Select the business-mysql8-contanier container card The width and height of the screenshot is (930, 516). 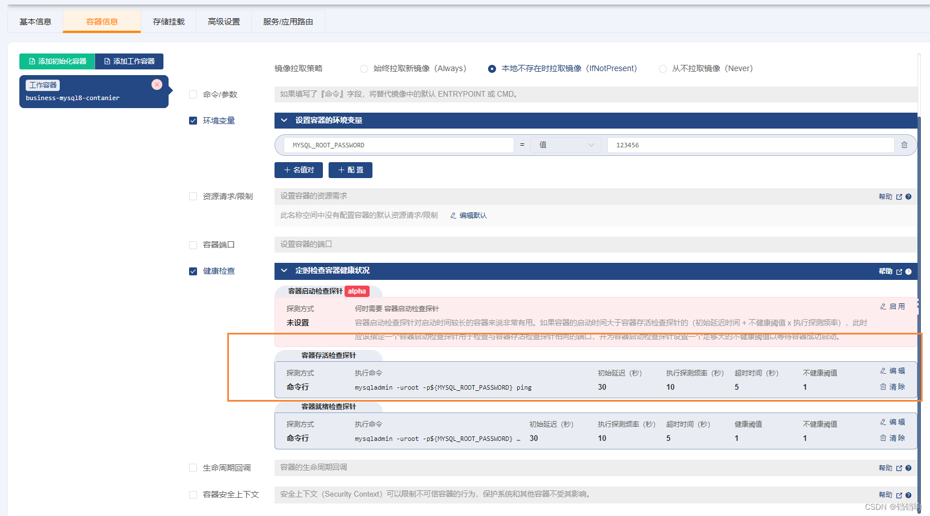(94, 92)
